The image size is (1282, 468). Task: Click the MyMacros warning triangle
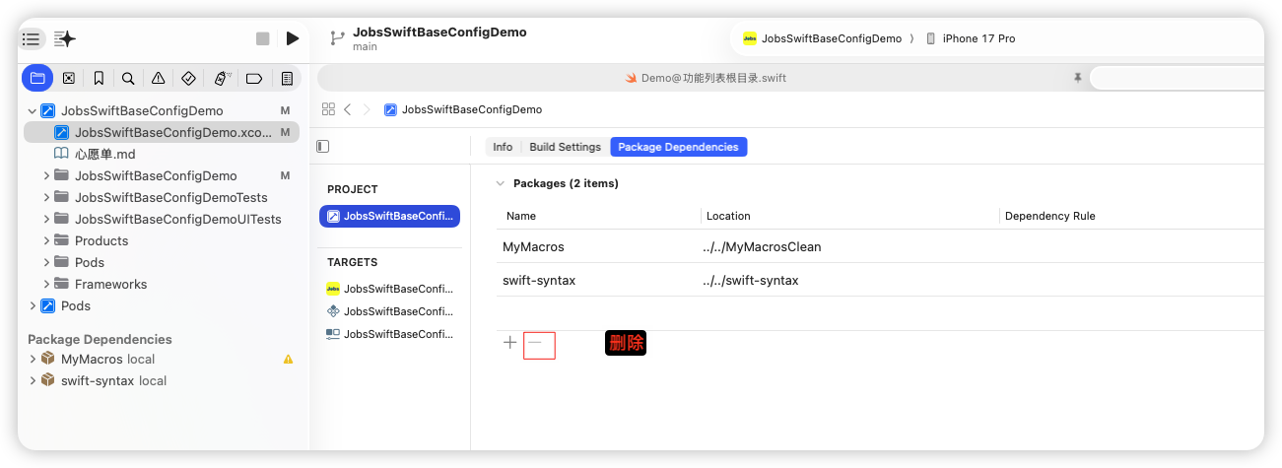click(x=288, y=360)
